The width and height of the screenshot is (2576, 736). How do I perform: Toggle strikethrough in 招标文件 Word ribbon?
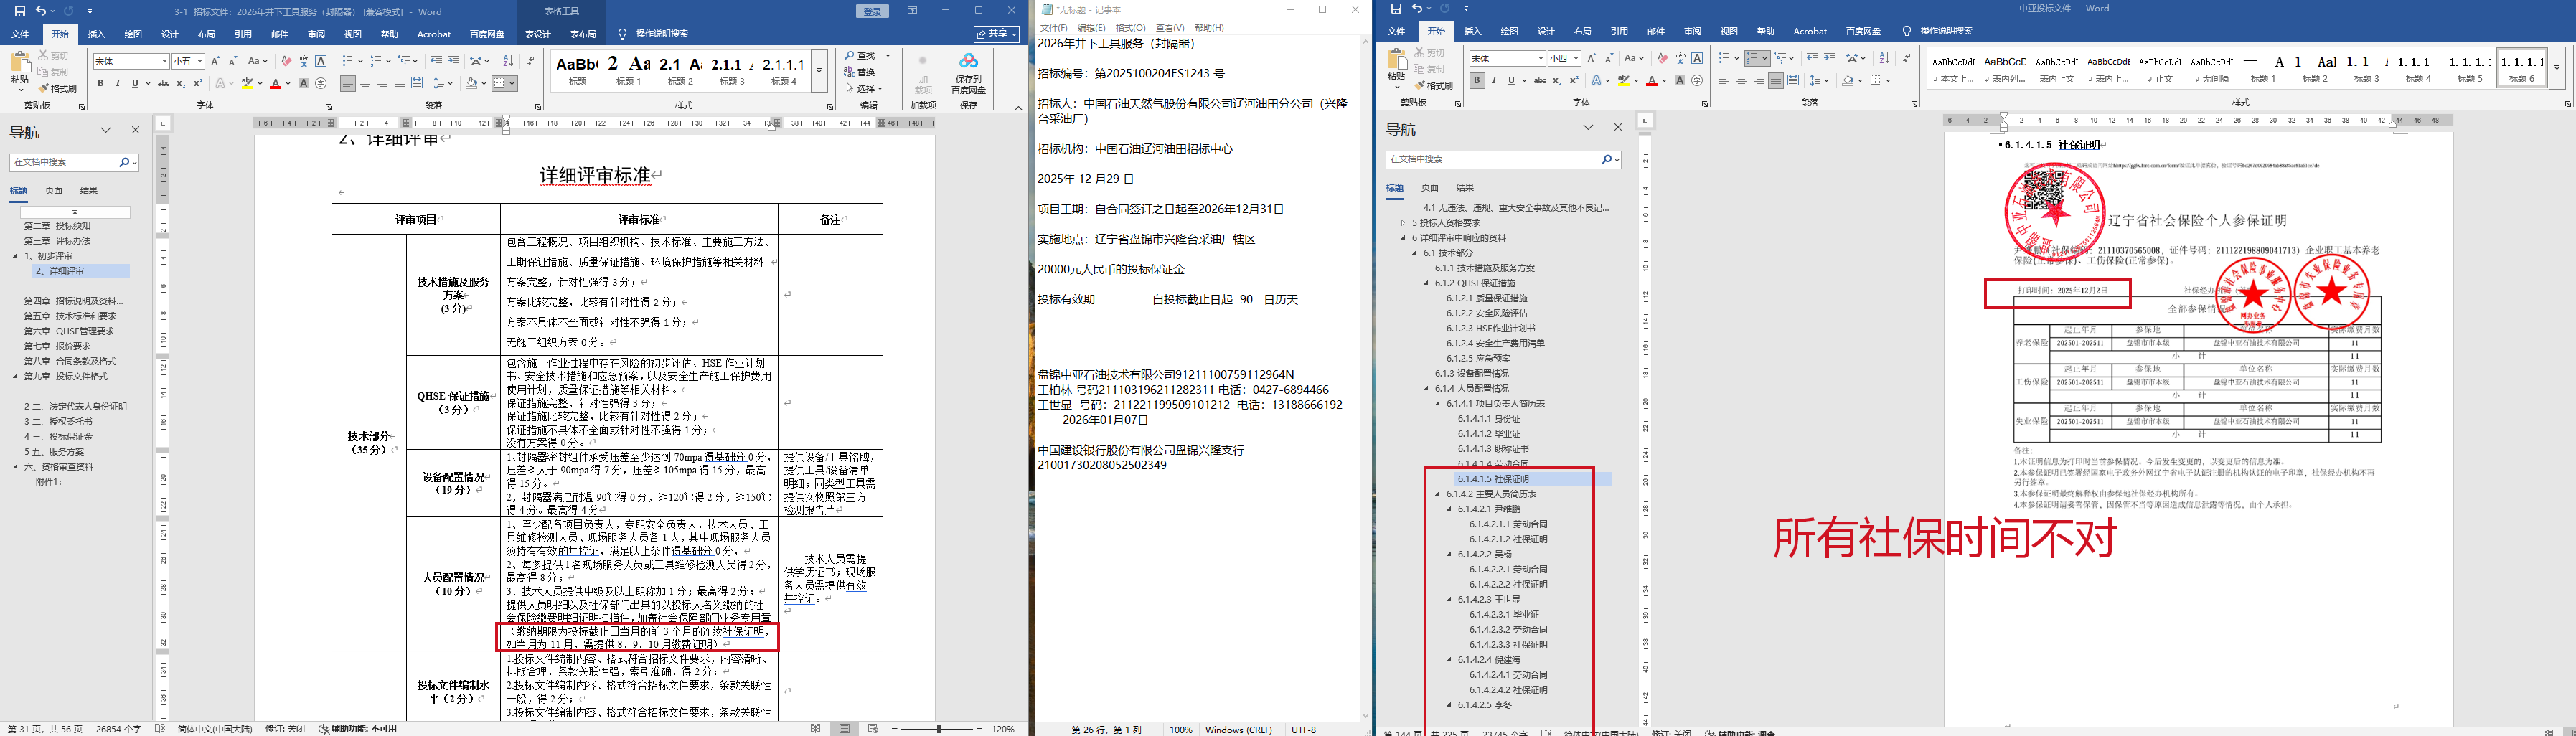pyautogui.click(x=163, y=83)
